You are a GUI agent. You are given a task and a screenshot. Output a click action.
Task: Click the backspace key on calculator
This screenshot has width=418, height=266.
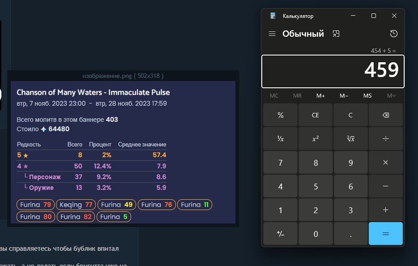click(385, 115)
